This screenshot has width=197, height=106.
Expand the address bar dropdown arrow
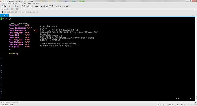coord(195,9)
